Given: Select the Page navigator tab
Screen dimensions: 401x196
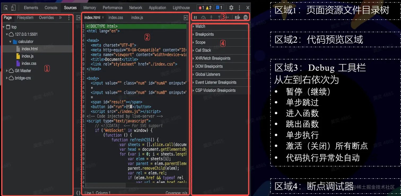Looking at the screenshot, I should (8, 18).
